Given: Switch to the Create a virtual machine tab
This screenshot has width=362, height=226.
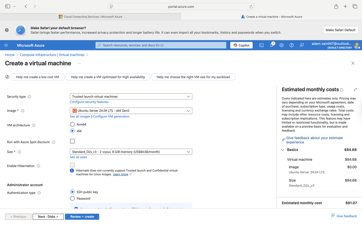Looking at the screenshot, I should [x=271, y=17].
